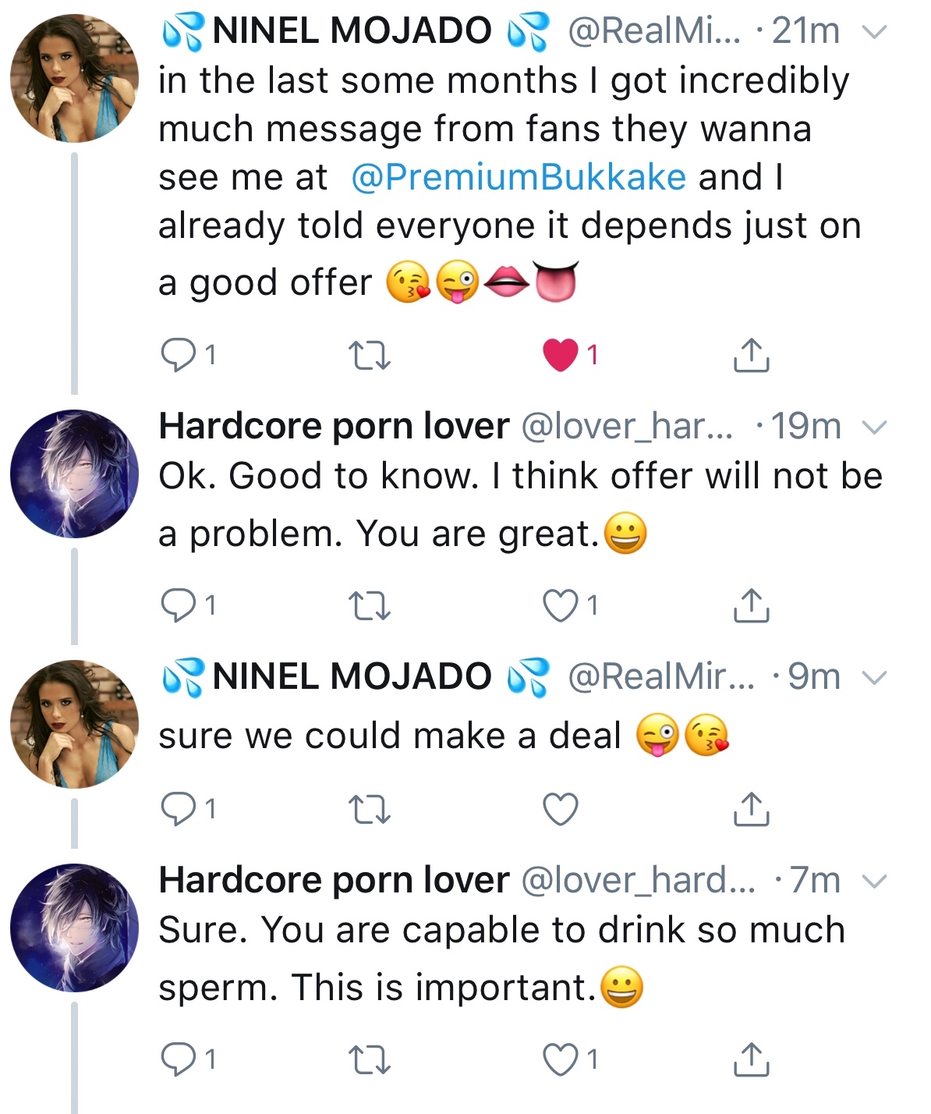Viewport: 931px width, 1114px height.
Task: Like the tweet posted 7m ago
Action: [x=561, y=1059]
